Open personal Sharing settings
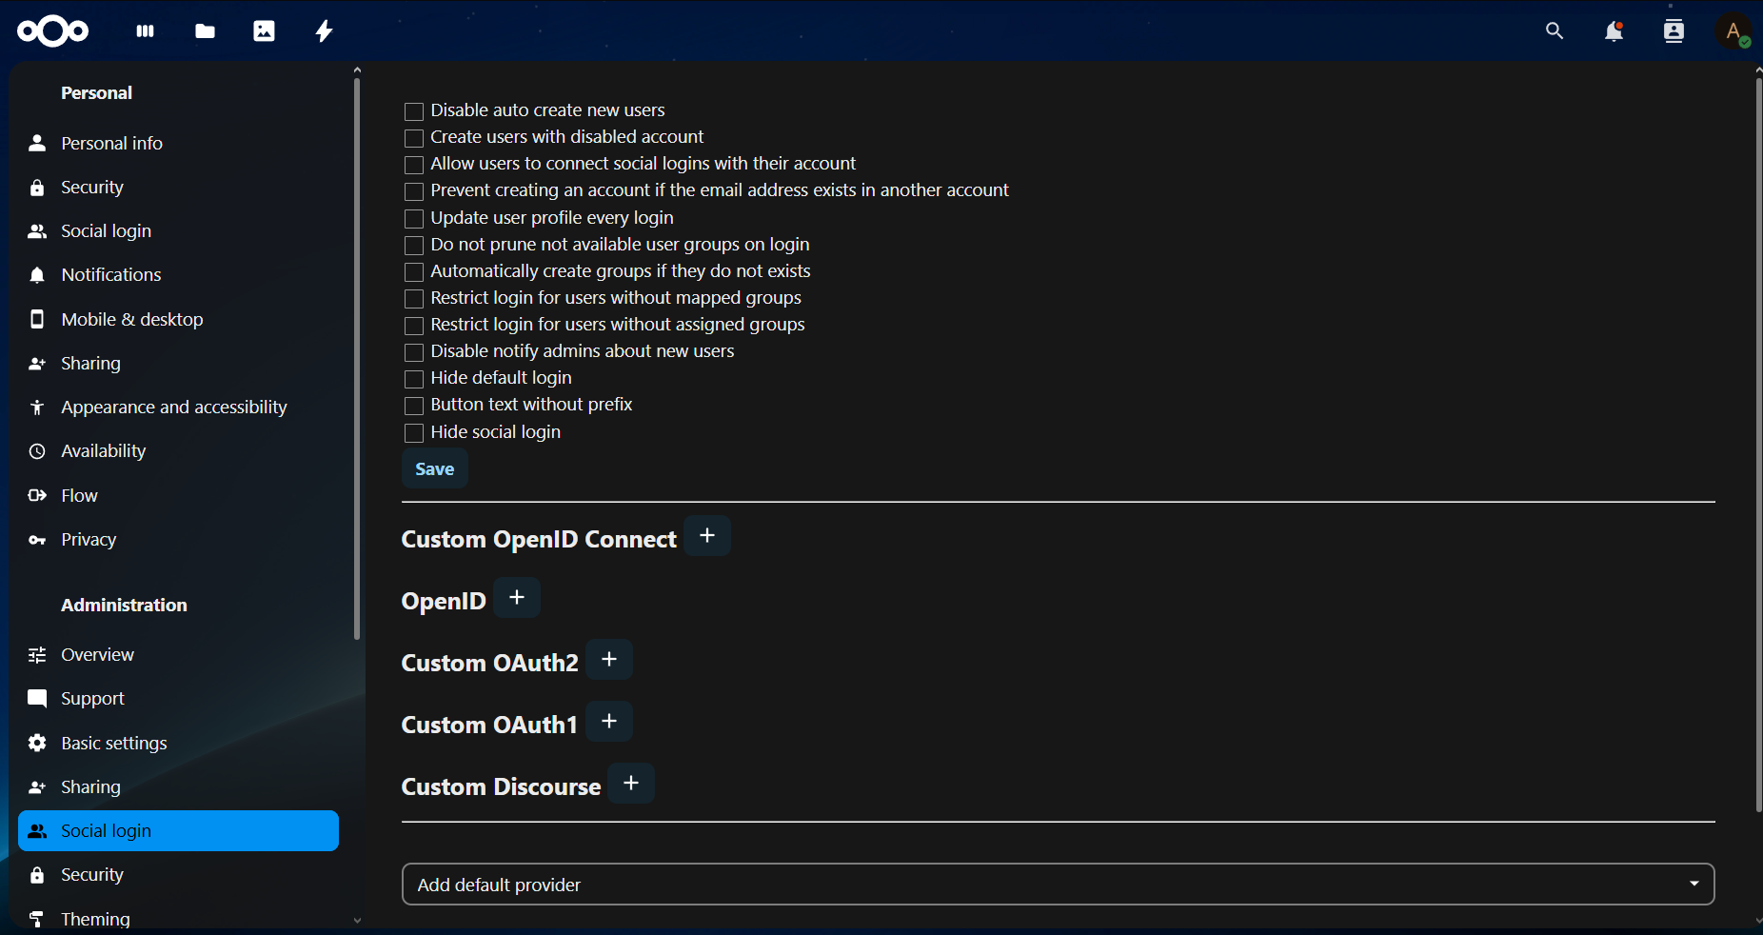This screenshot has height=935, width=1763. pos(178,364)
